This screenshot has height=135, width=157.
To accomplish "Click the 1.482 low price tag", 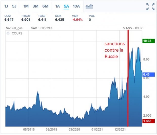I will pos(147,121).
